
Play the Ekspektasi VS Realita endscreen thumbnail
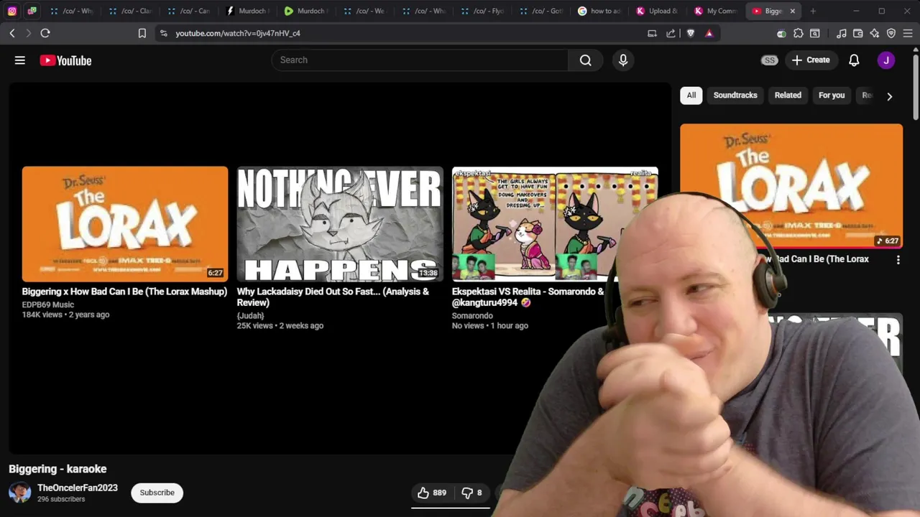click(555, 224)
